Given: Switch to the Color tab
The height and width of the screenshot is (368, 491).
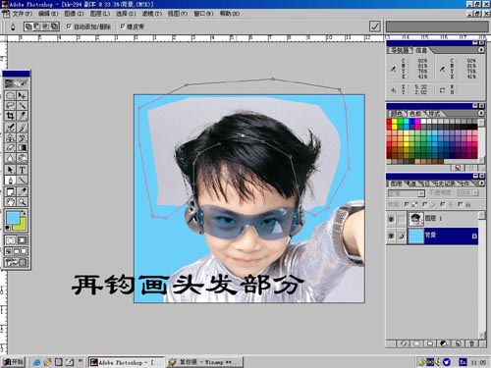Looking at the screenshot, I should pos(397,114).
